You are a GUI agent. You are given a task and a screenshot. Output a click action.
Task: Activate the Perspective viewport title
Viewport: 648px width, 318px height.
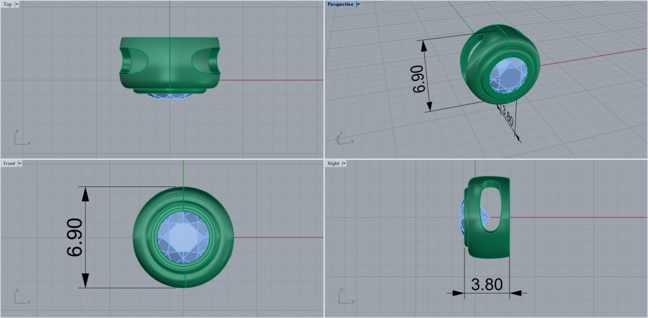pyautogui.click(x=340, y=4)
